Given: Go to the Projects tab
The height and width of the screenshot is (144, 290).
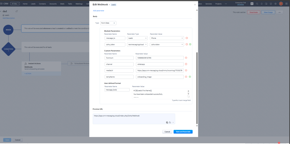Looking at the screenshot, I should pos(218,4).
